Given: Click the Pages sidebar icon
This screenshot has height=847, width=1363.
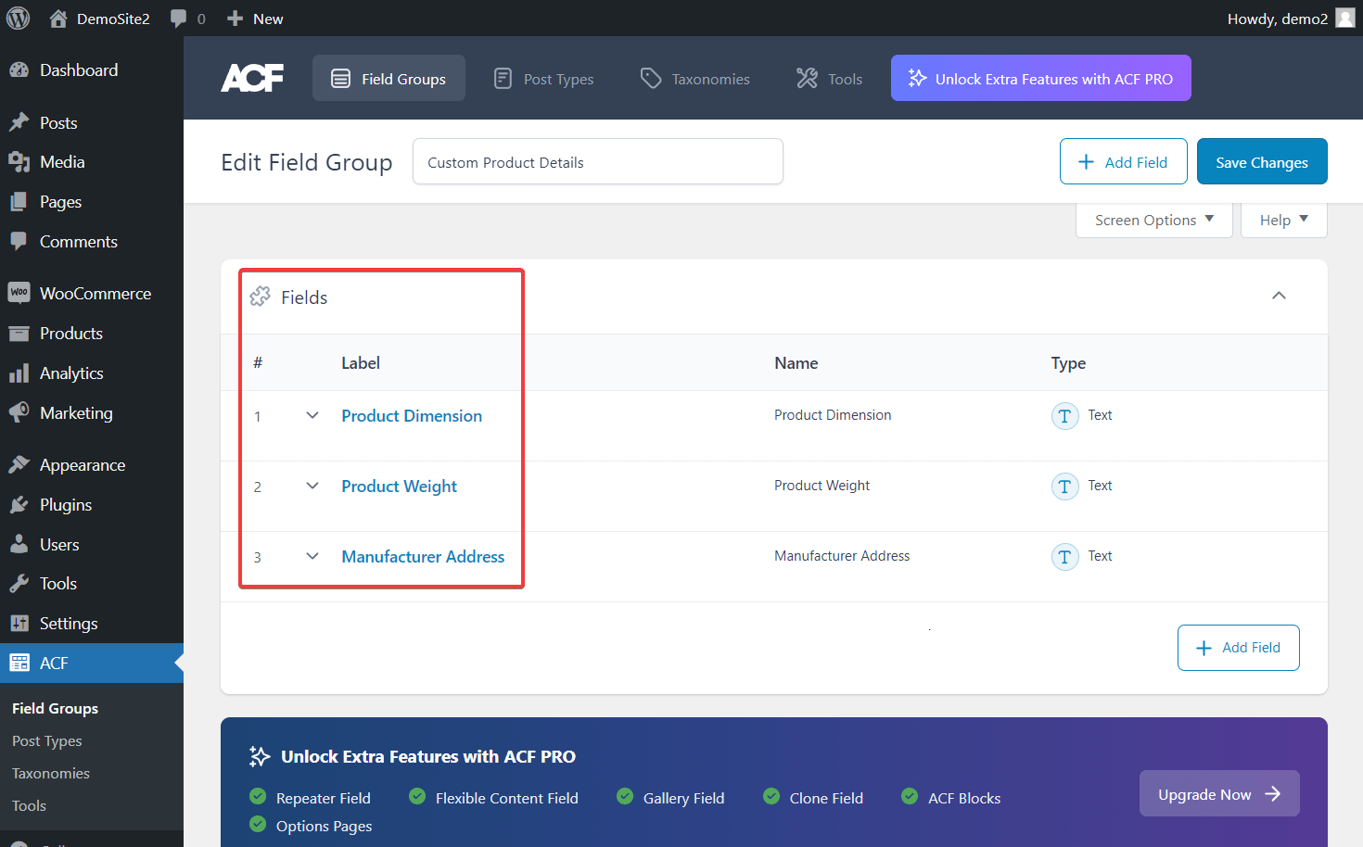Looking at the screenshot, I should pos(19,202).
